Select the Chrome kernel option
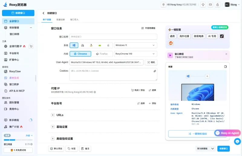The height and width of the screenshot is (156, 242). click(x=80, y=54)
